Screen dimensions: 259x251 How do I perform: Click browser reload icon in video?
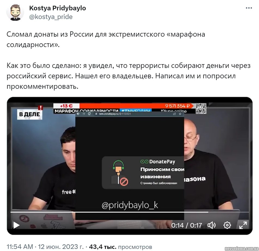tap(89, 114)
